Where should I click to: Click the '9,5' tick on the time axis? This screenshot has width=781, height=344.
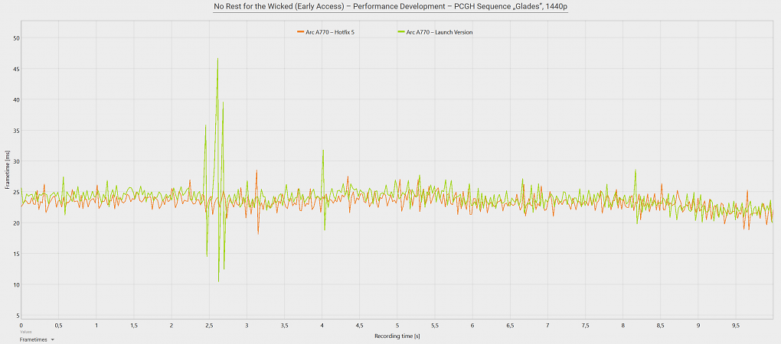(x=736, y=325)
